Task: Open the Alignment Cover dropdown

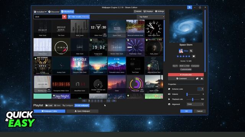Action: pos(195,104)
